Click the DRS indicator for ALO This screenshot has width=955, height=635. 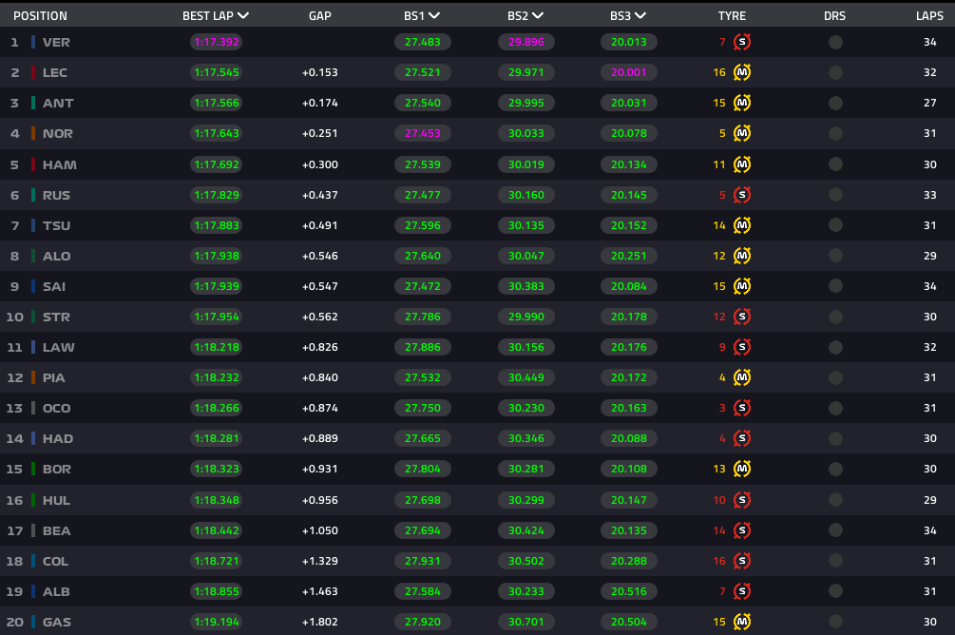coord(835,256)
